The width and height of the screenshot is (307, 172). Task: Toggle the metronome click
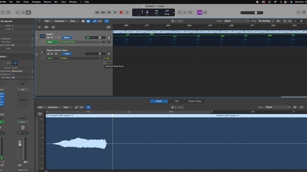tap(205, 12)
